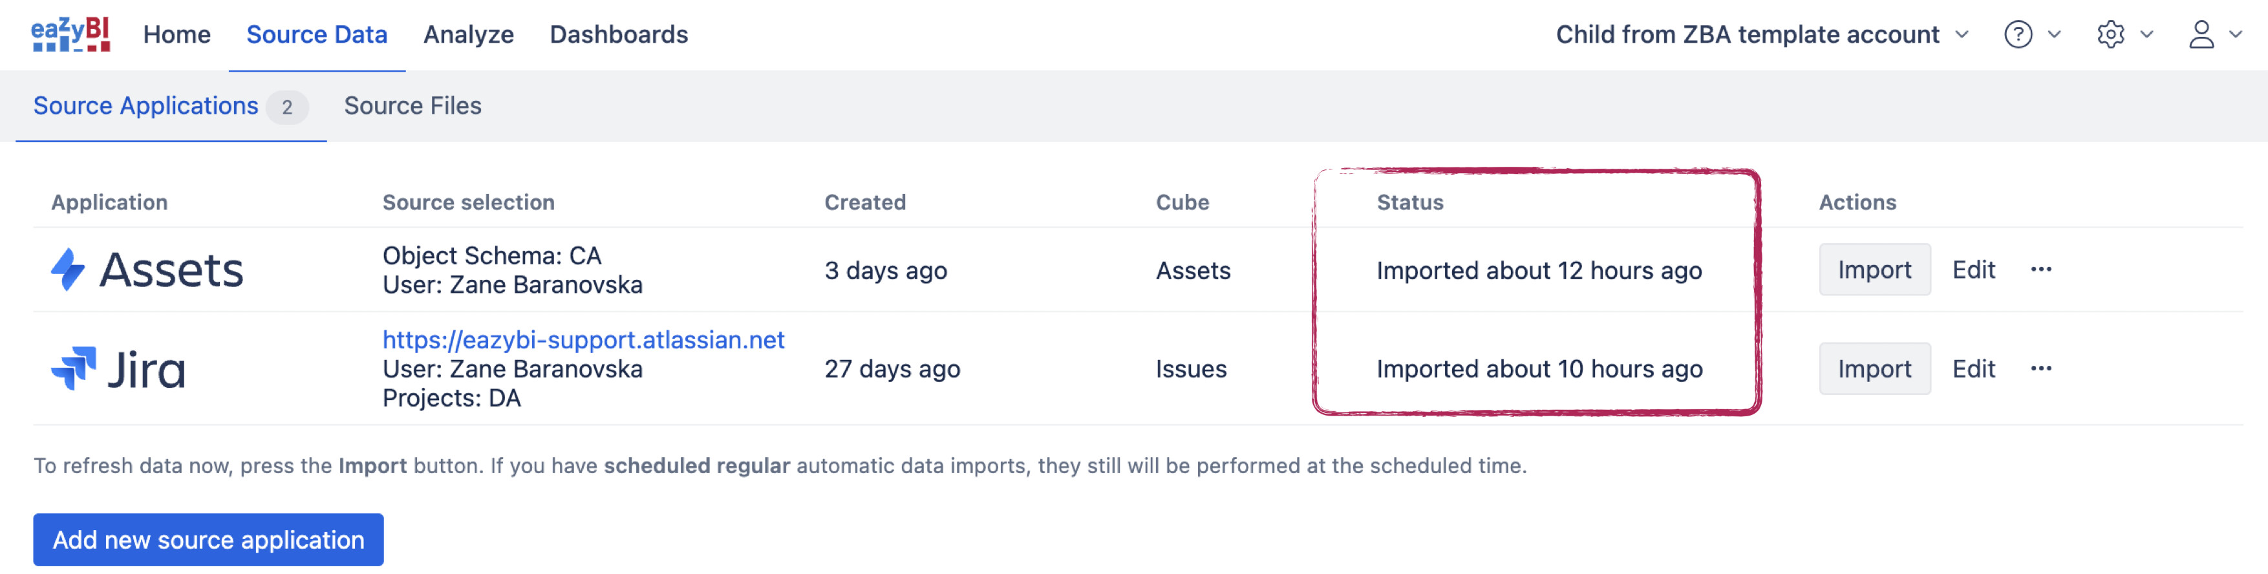Open the help question mark icon
Viewport: 2268px width, 574px height.
pyautogui.click(x=2018, y=34)
